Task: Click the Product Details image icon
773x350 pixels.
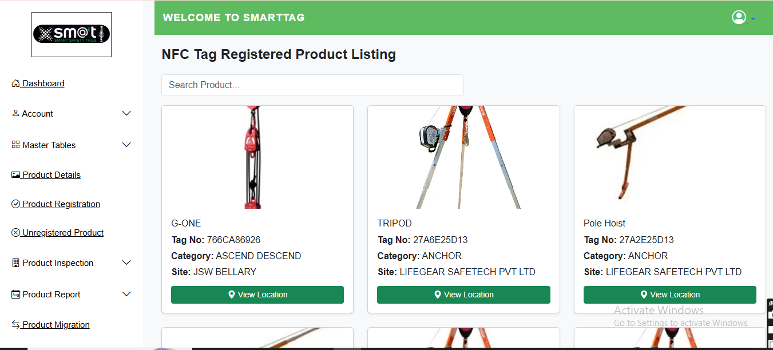Action: 15,175
